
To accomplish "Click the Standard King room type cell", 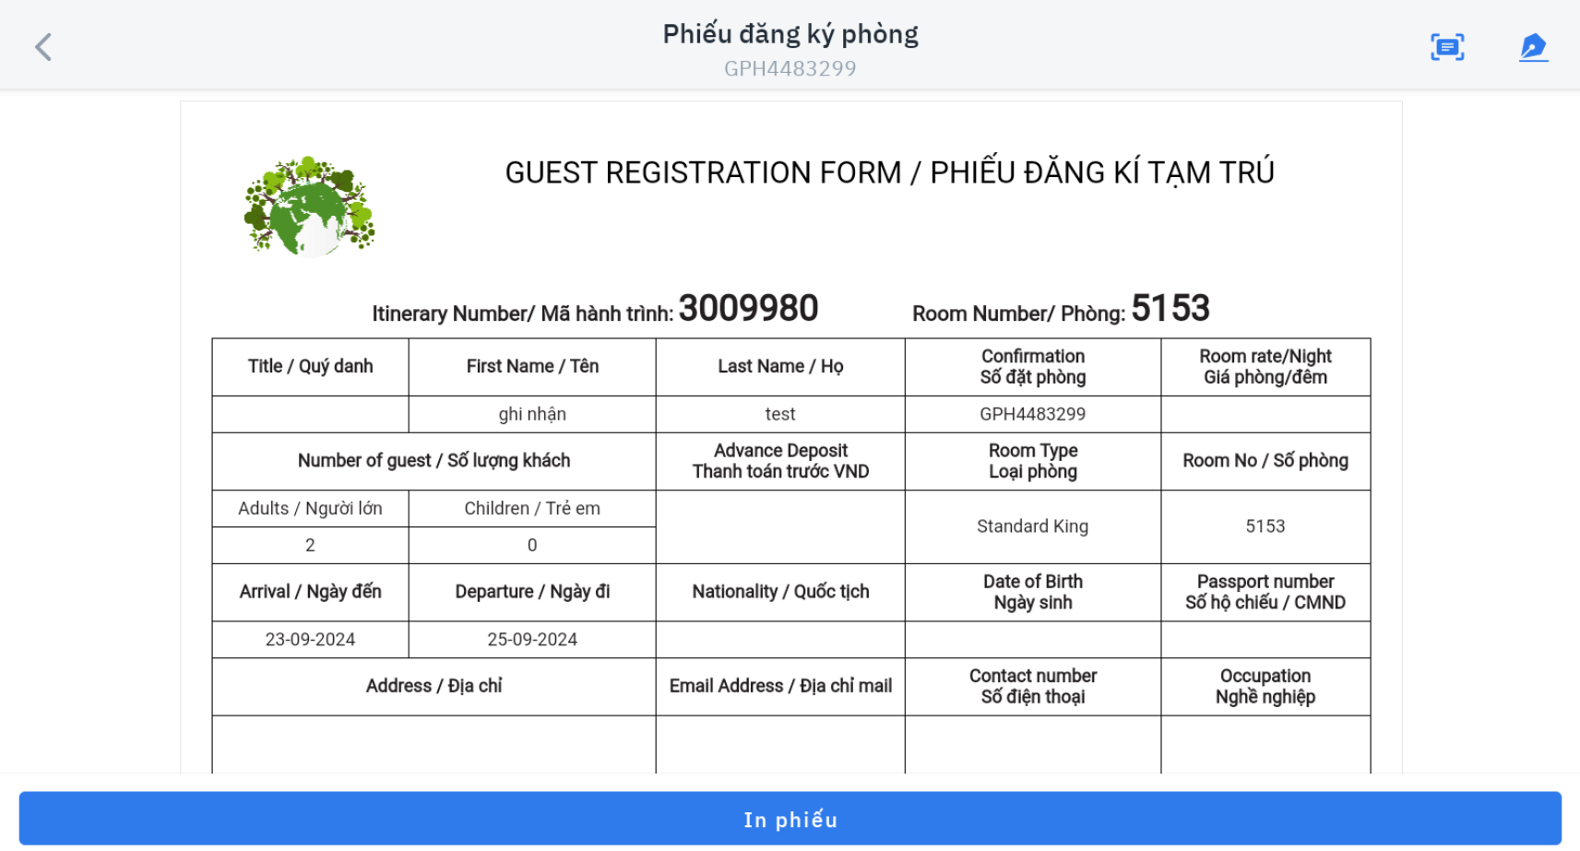I will (x=1032, y=526).
